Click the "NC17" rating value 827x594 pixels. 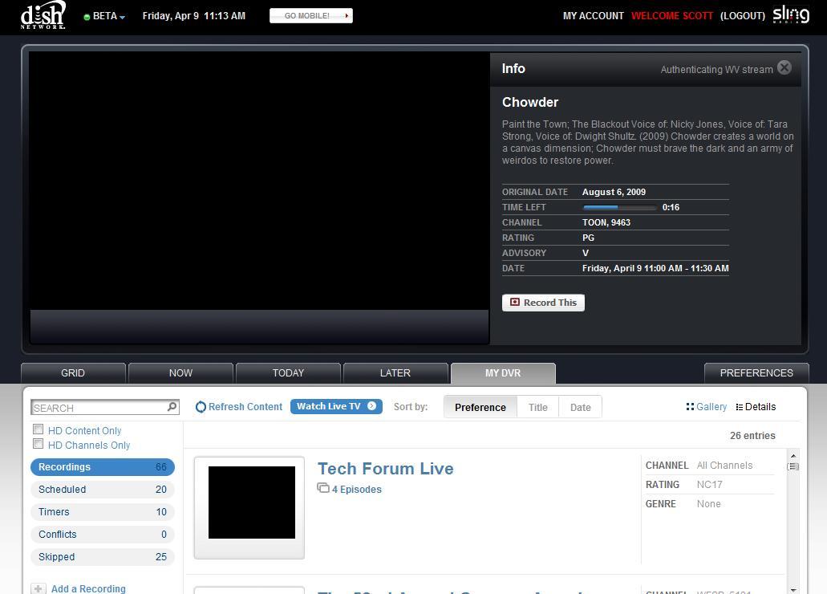click(x=709, y=485)
